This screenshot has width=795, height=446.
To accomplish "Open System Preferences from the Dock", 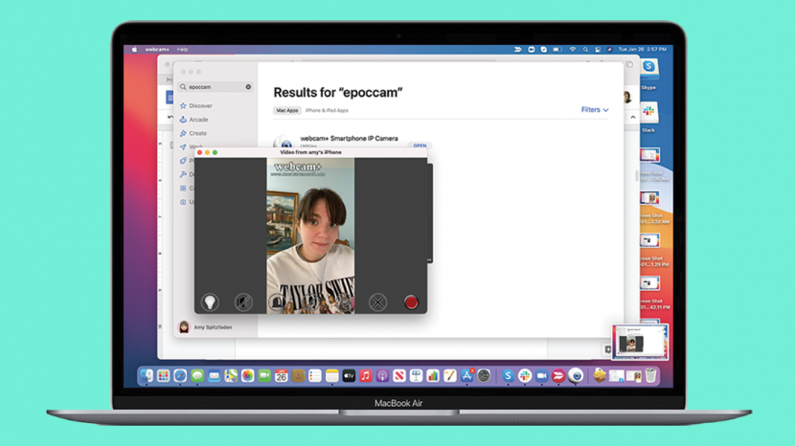I will [484, 375].
